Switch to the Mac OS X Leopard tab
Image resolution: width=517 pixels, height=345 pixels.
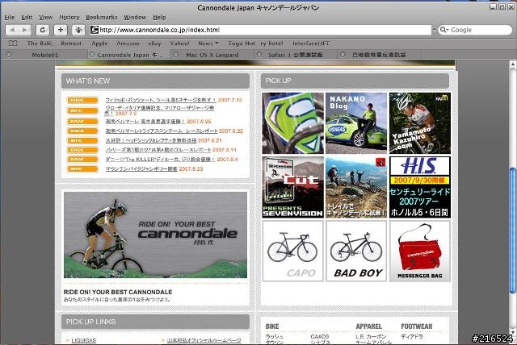coord(212,55)
